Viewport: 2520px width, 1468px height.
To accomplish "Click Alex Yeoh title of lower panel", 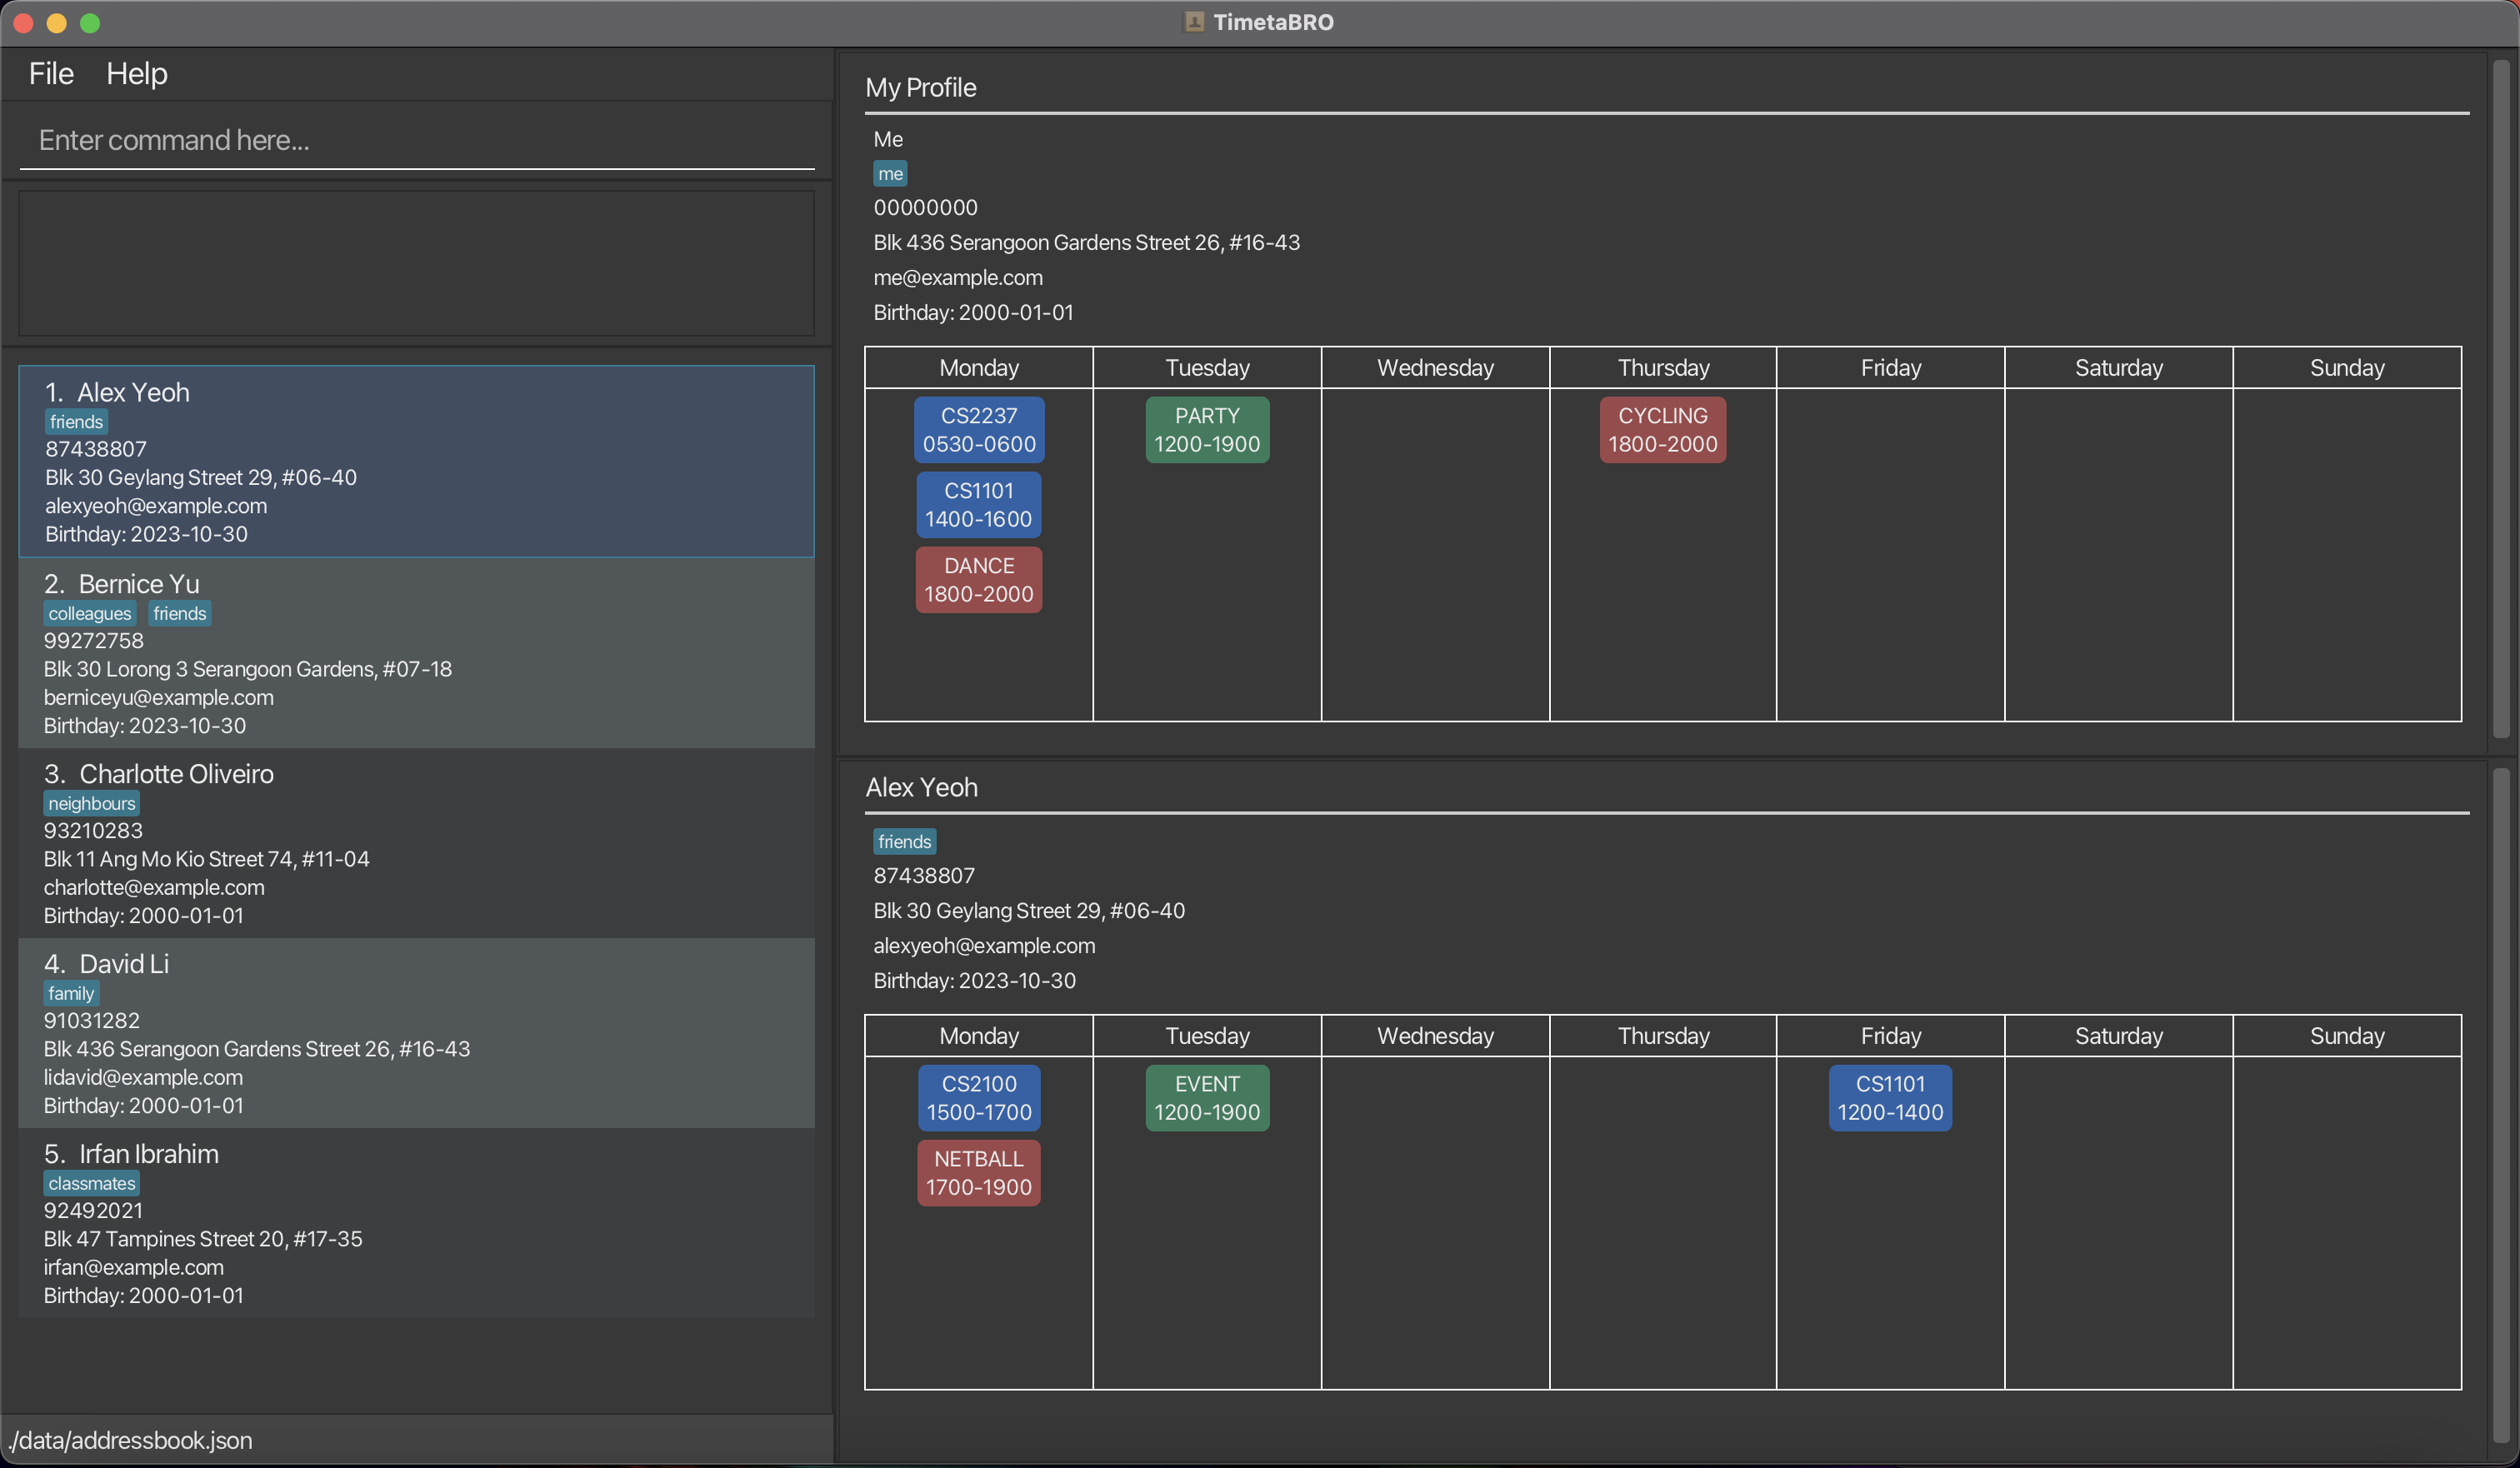I will tap(921, 788).
